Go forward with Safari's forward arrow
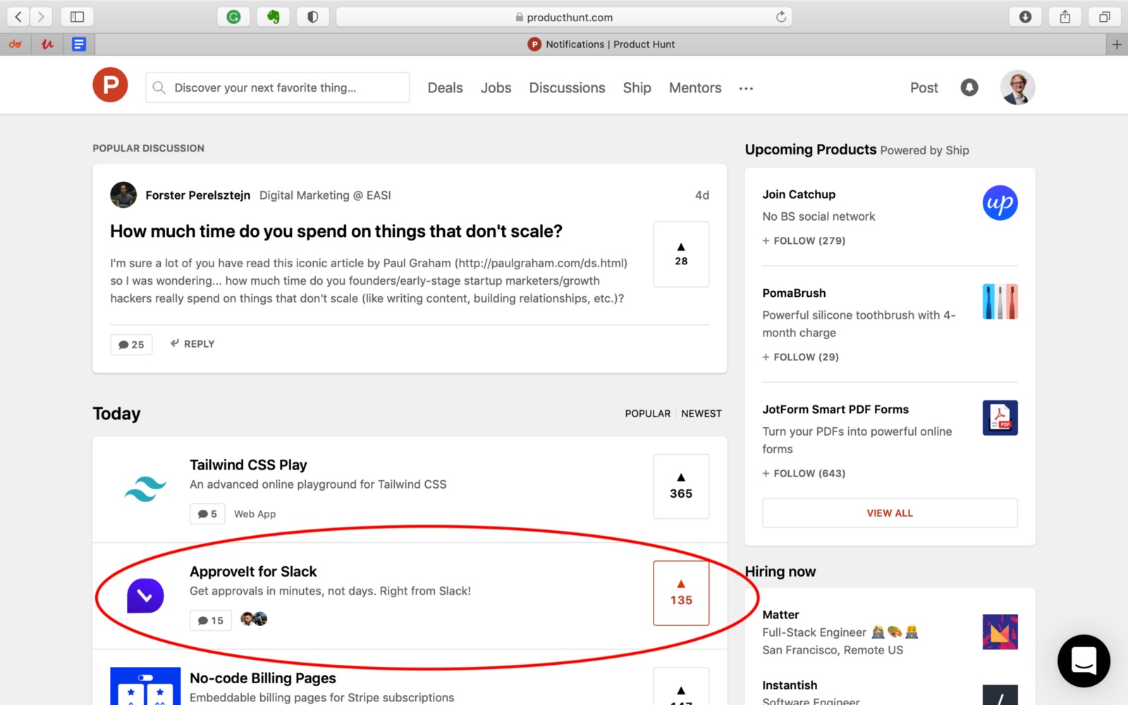This screenshot has height=705, width=1128. (x=41, y=17)
